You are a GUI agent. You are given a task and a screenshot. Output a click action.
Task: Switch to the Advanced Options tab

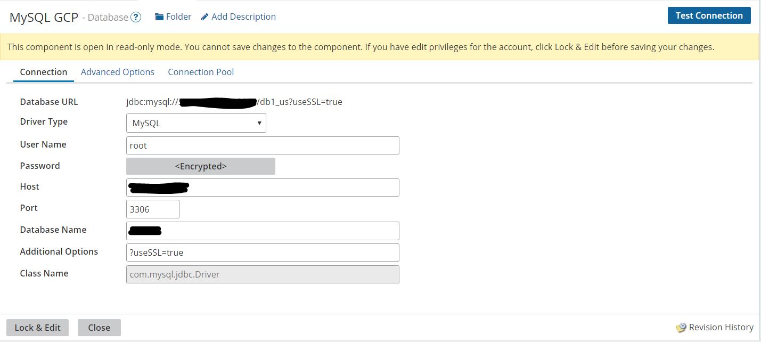click(118, 72)
